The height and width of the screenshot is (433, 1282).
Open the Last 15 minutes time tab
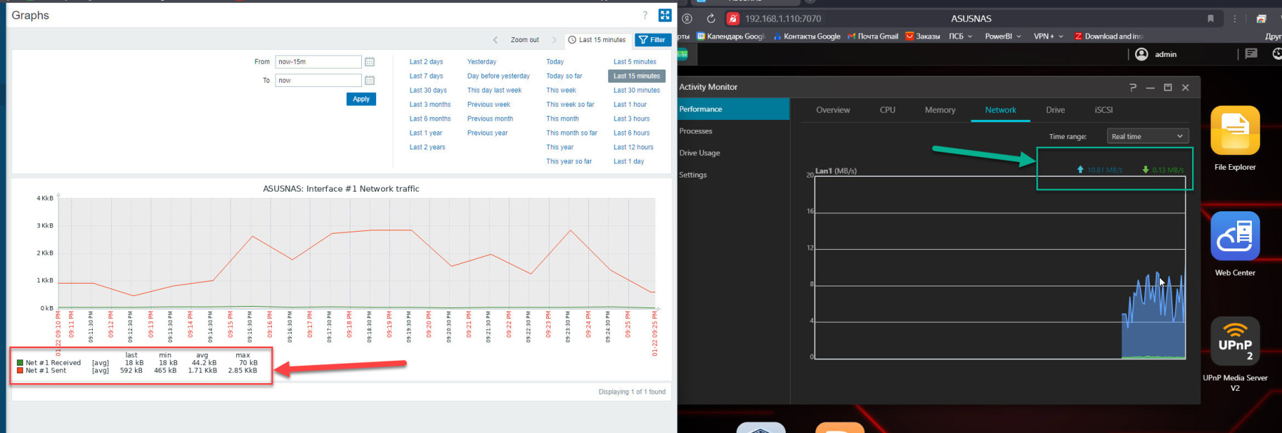(597, 40)
